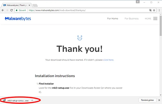Click the 'click here' download link
162x104 pixels.
[108, 60]
